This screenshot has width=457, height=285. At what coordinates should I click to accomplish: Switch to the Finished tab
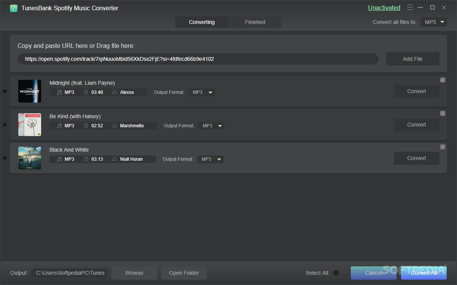coord(255,22)
